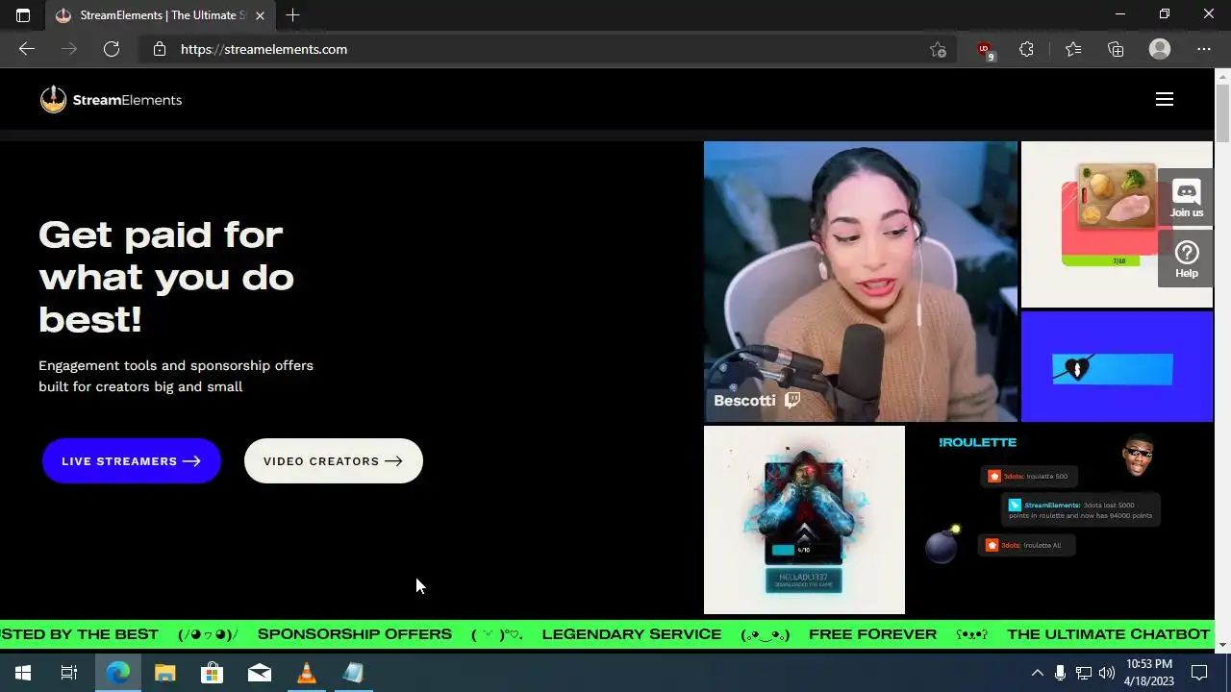Click the VIDEO CREATORS button

tap(334, 461)
